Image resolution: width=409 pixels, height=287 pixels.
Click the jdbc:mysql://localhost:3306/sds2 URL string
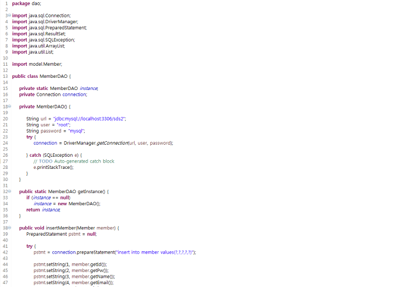pyautogui.click(x=89, y=119)
